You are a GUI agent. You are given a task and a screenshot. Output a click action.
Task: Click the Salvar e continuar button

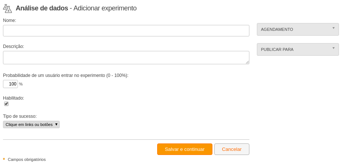(185, 149)
